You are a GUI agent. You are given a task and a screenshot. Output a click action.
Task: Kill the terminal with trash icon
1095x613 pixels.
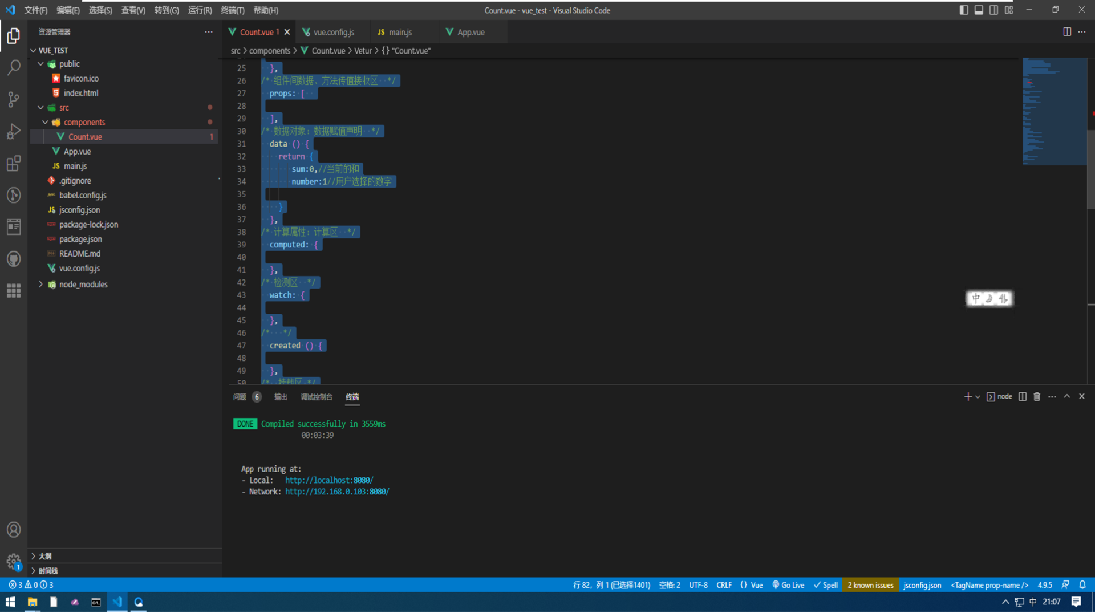tap(1037, 397)
